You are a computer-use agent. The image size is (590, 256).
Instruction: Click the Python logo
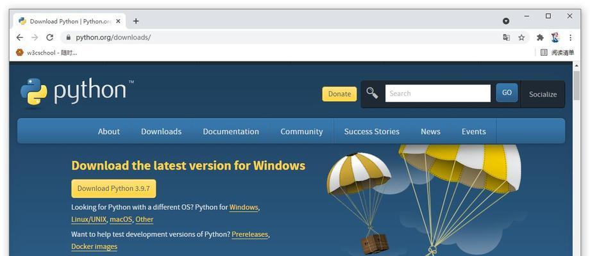(x=77, y=92)
